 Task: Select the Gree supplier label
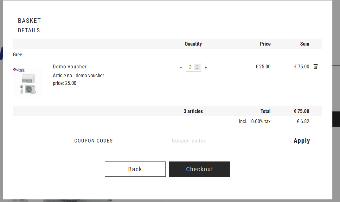[17, 54]
